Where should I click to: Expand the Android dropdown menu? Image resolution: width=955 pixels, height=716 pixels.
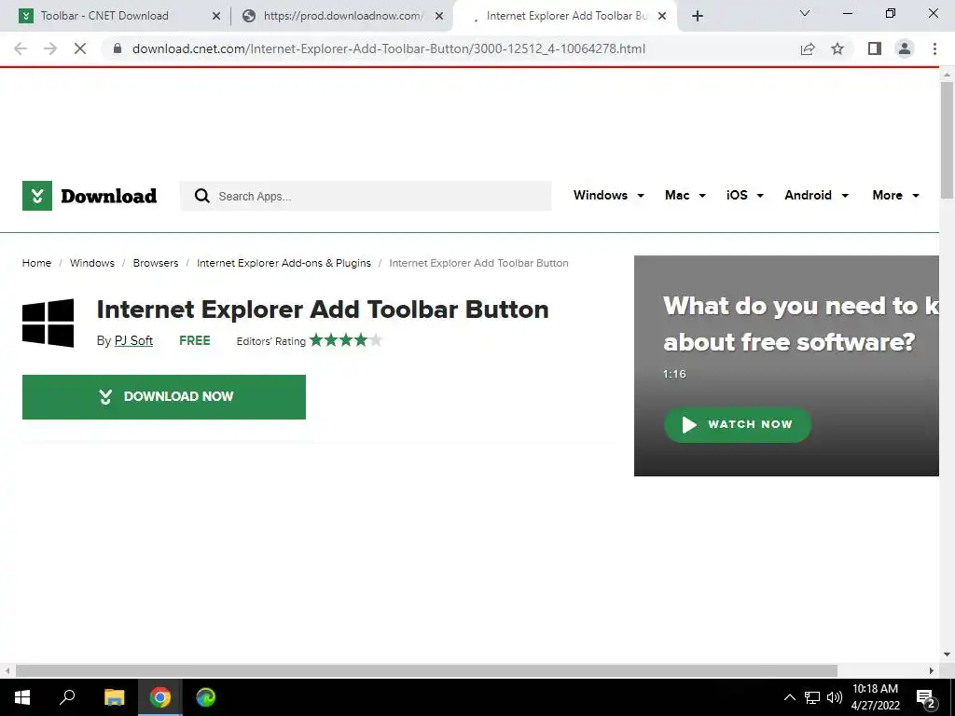point(816,196)
